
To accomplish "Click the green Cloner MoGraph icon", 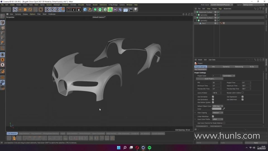I will pyautogui.click(x=110, y=10).
